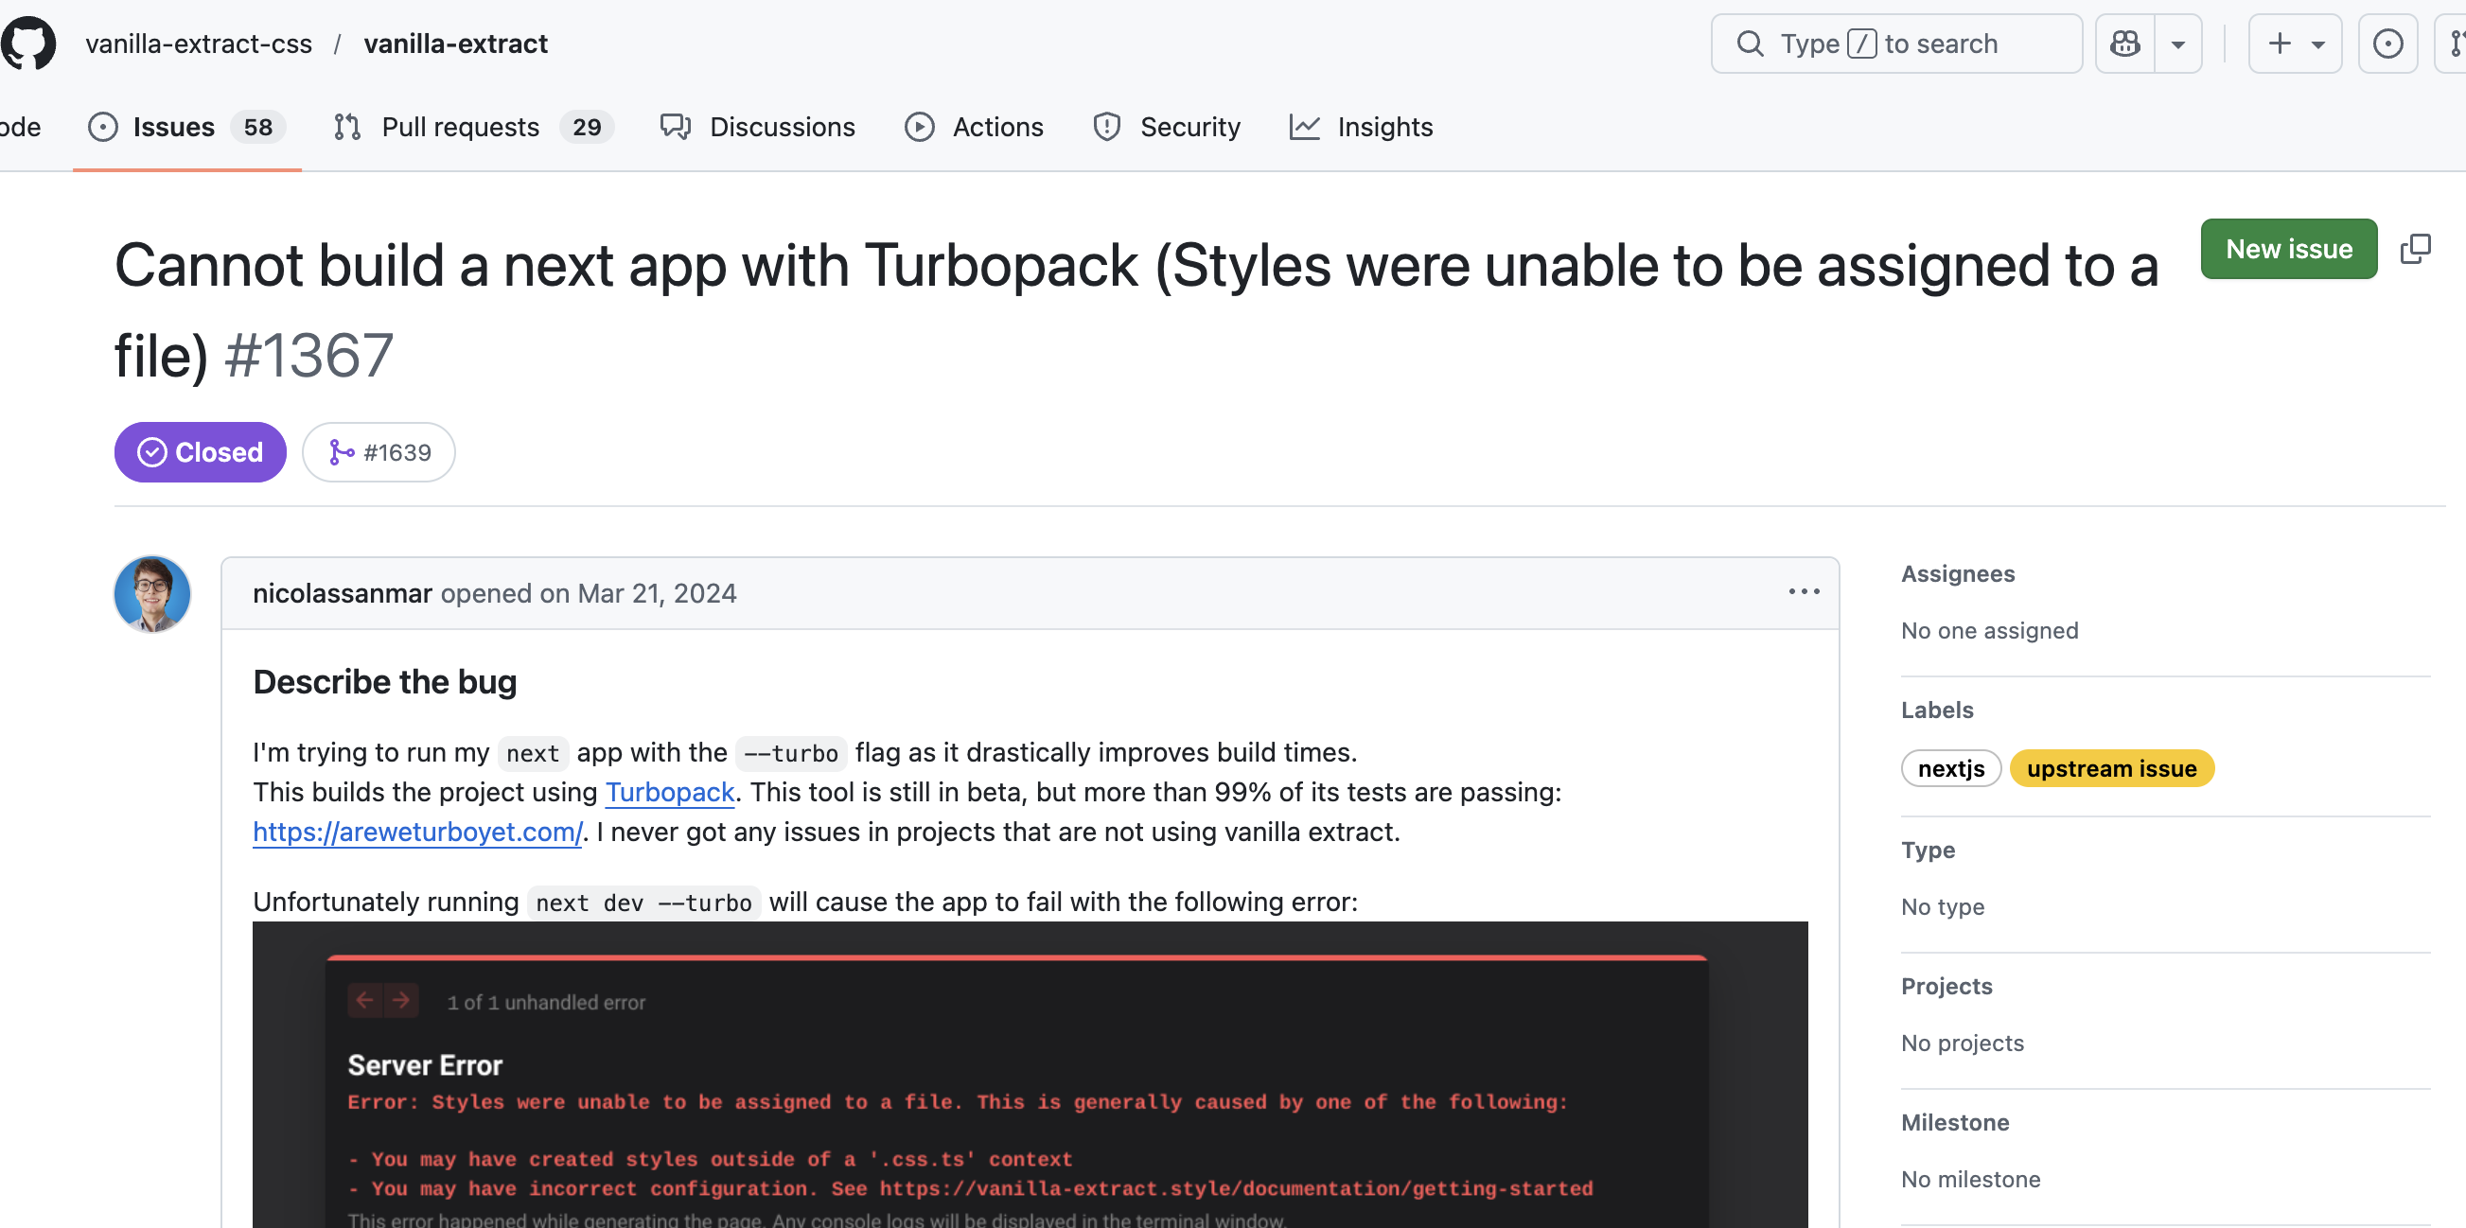Switch to the Discussions tab

click(x=783, y=127)
